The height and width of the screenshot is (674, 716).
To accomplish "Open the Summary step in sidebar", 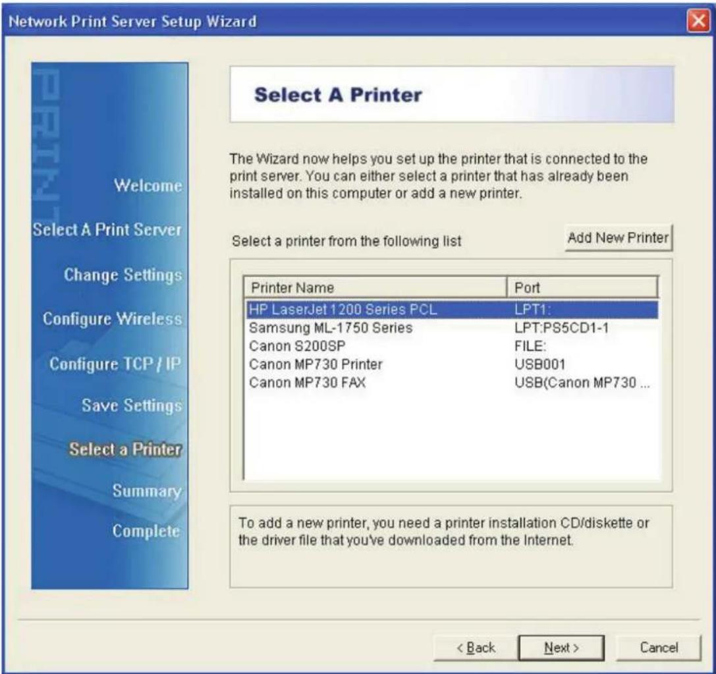I will tap(147, 491).
